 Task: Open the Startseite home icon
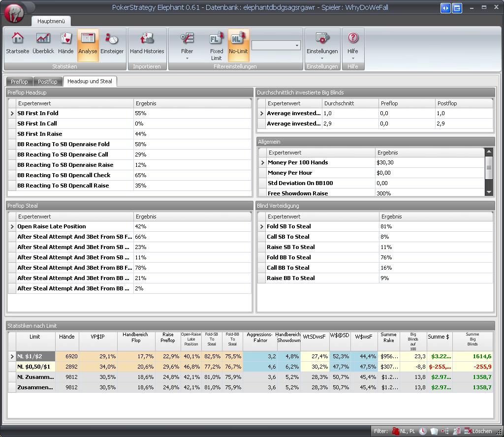(17, 43)
